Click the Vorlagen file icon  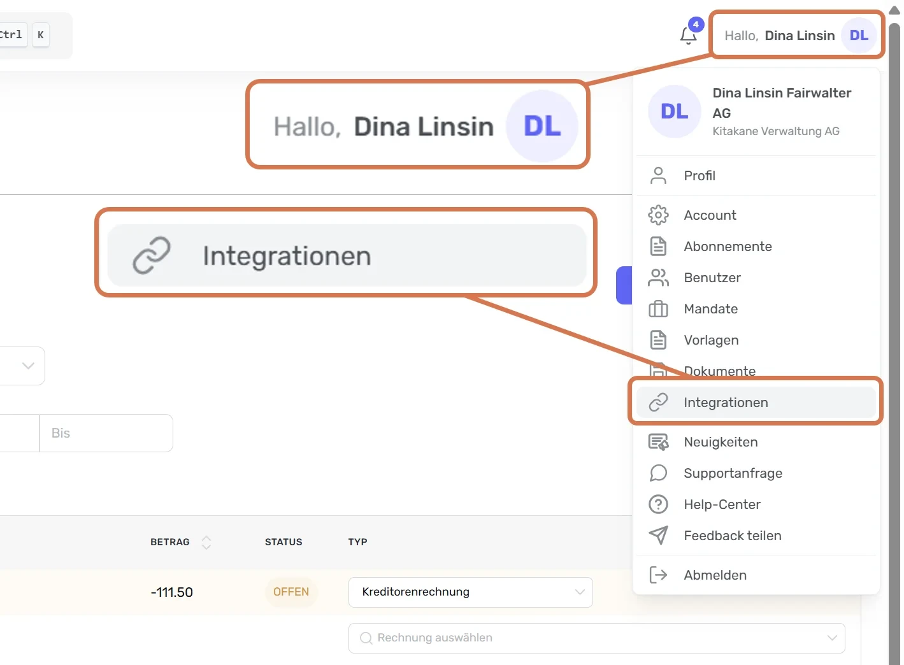point(658,340)
